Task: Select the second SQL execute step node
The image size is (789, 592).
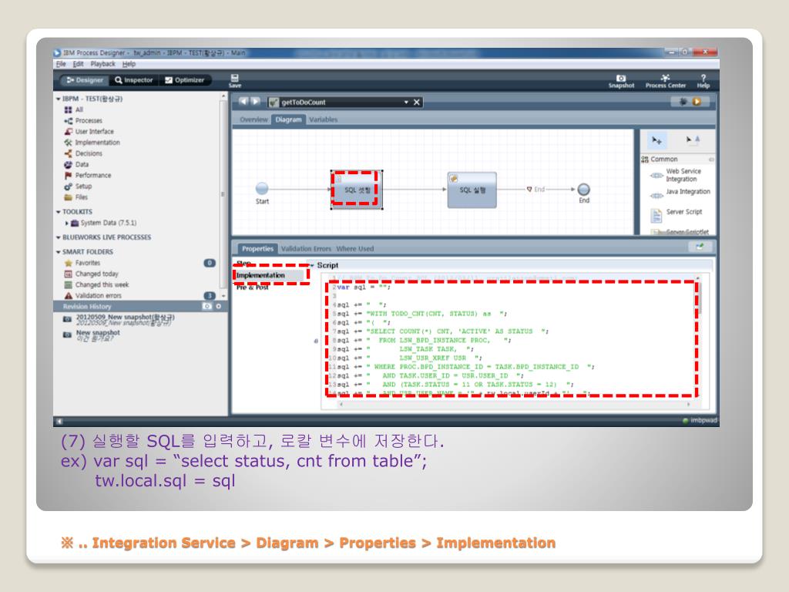Action: (472, 190)
